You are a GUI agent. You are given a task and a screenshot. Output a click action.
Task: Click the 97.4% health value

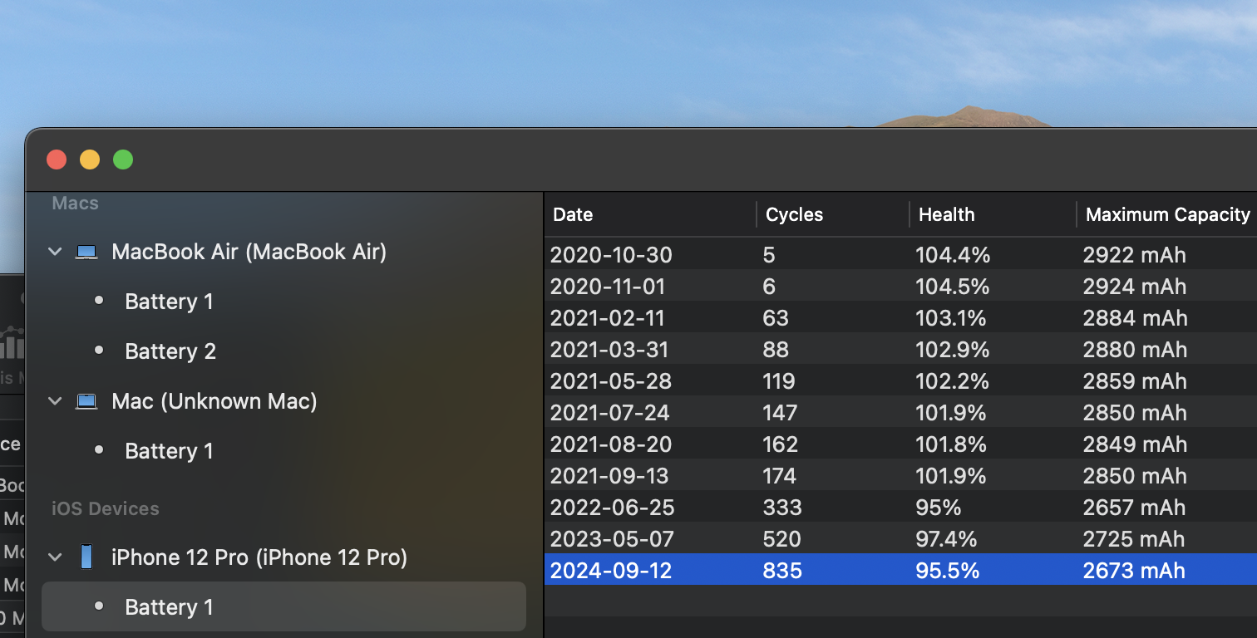click(946, 539)
